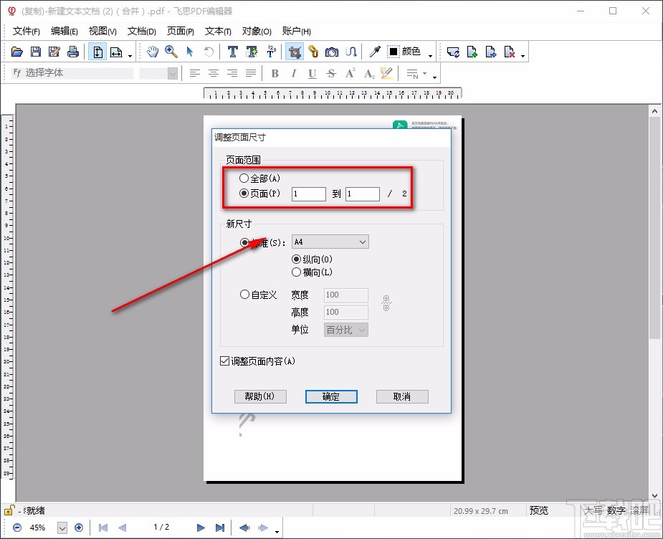Image resolution: width=663 pixels, height=539 pixels.
Task: Uncheck the 调整页面内容(A) checkbox
Action: pyautogui.click(x=225, y=361)
